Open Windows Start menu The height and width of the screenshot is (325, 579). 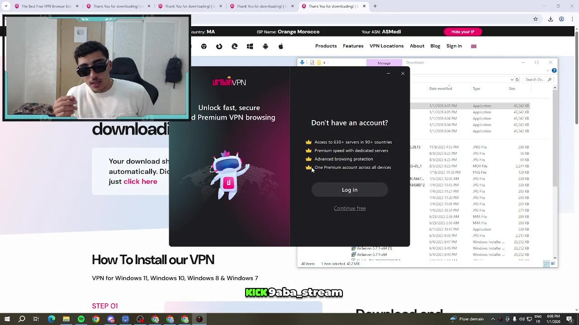7,319
